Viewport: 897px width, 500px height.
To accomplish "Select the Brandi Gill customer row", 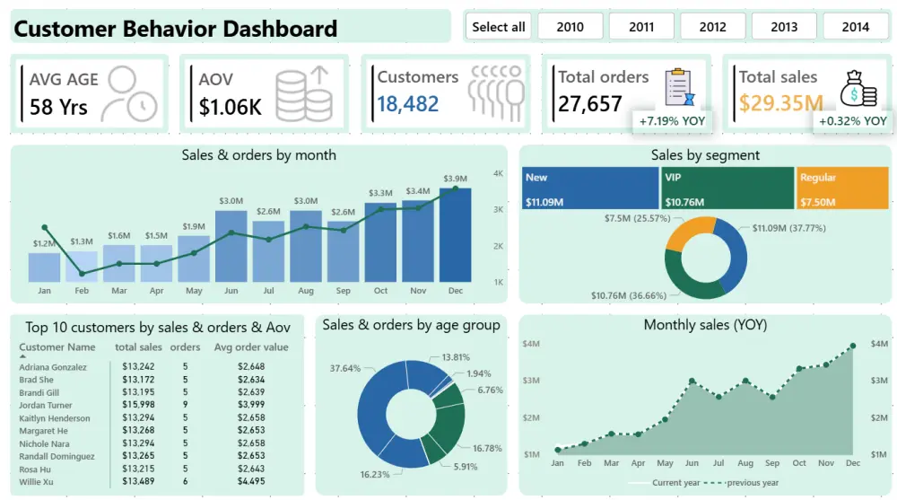I will [x=154, y=392].
